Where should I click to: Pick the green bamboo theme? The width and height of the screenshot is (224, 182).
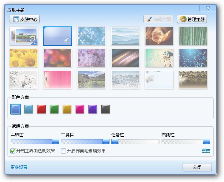pos(193,36)
